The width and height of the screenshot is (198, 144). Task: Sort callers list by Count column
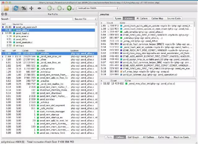pyautogui.click(x=113, y=23)
